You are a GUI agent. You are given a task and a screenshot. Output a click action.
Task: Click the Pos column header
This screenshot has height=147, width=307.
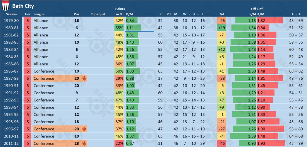[76, 14]
